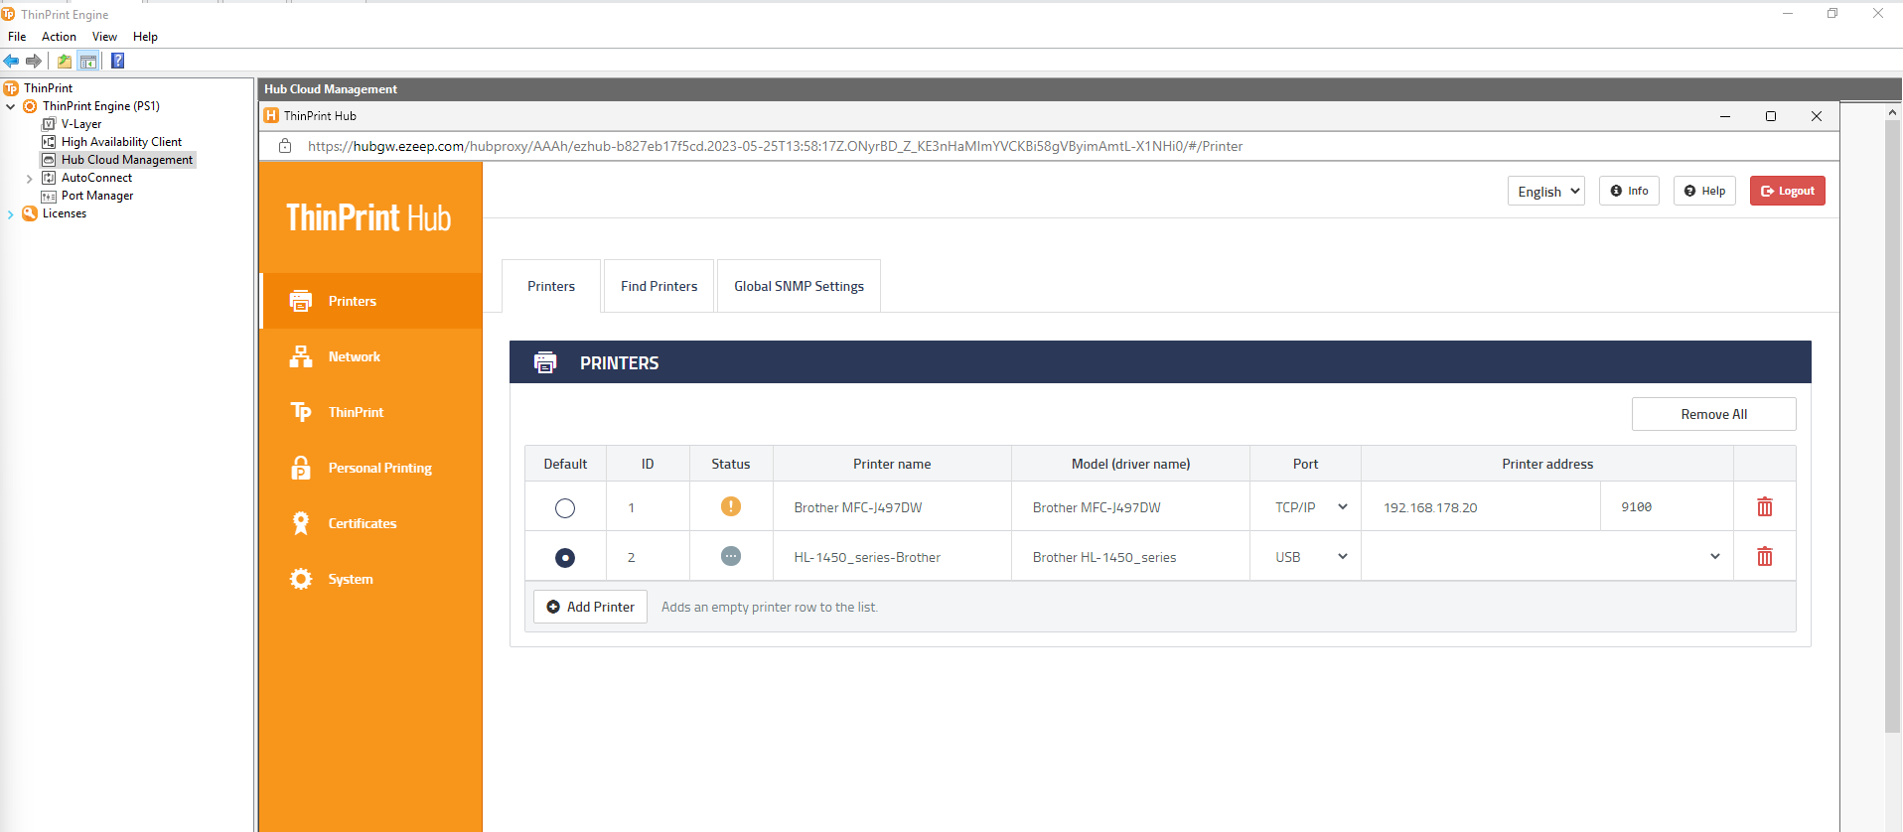Open Certificates section in sidebar
The height and width of the screenshot is (832, 1903).
[x=371, y=523]
